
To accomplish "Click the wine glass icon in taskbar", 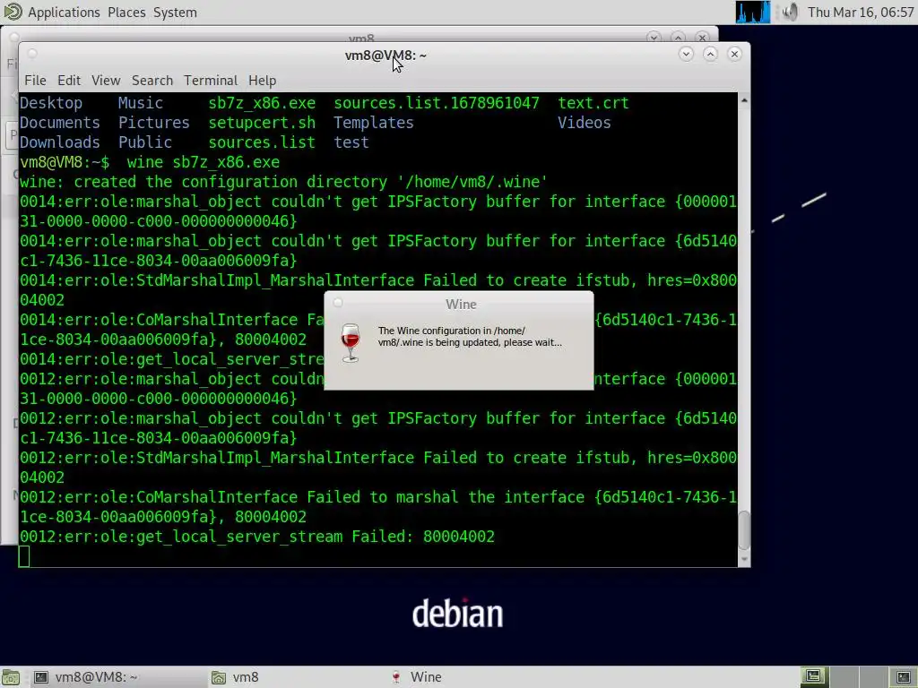I will (396, 677).
